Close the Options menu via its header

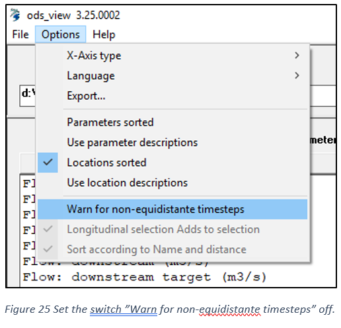click(61, 34)
